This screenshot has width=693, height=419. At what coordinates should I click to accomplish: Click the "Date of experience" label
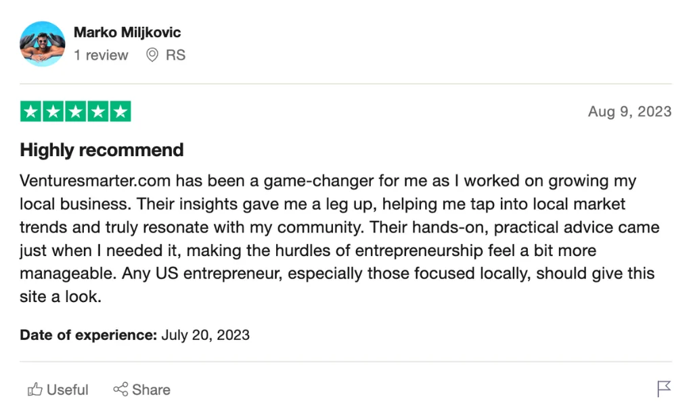coord(88,335)
